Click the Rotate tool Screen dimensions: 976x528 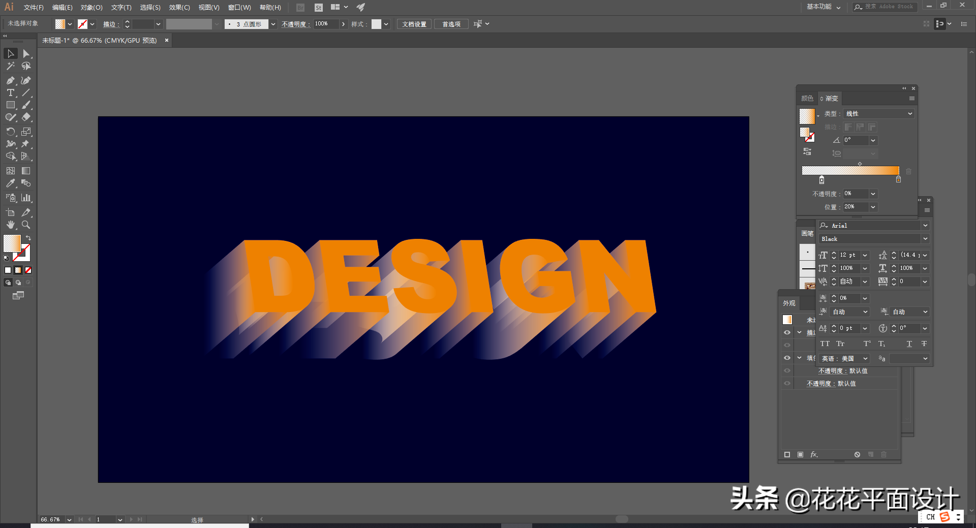[x=10, y=132]
